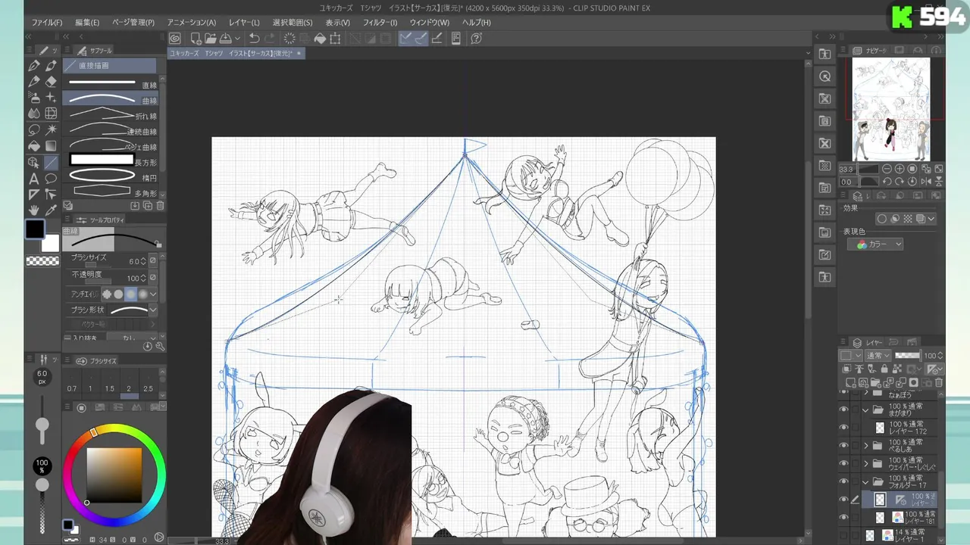Hide the べるしあ folder
The width and height of the screenshot is (970, 545).
tap(843, 445)
